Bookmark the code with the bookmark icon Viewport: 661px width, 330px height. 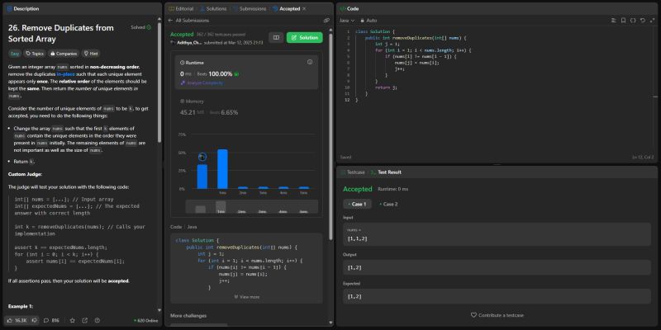[x=624, y=20]
